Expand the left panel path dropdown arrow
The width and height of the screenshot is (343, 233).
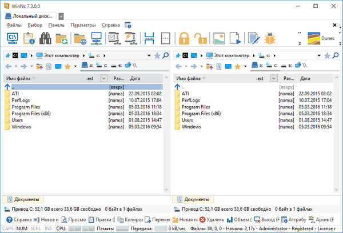coord(149,55)
